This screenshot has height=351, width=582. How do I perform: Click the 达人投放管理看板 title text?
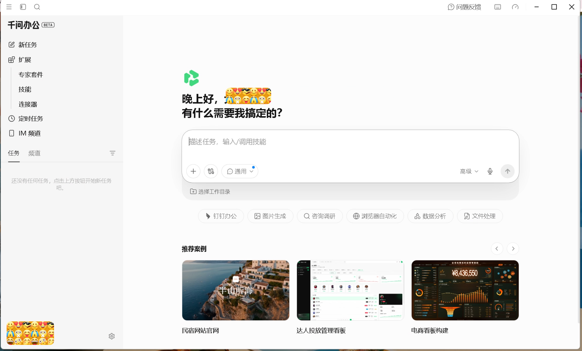pyautogui.click(x=321, y=331)
